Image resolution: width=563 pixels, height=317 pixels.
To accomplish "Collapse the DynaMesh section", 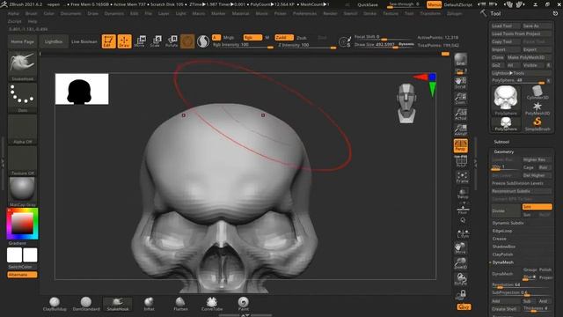I will (502, 262).
